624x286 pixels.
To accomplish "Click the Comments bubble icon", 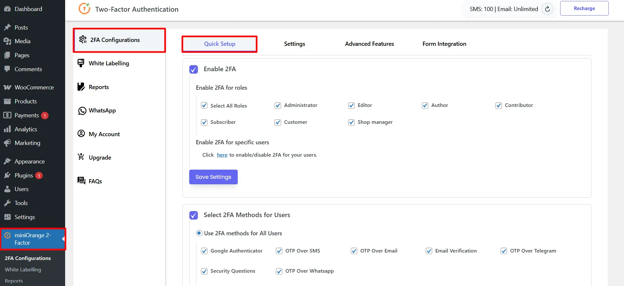I will 7,69.
